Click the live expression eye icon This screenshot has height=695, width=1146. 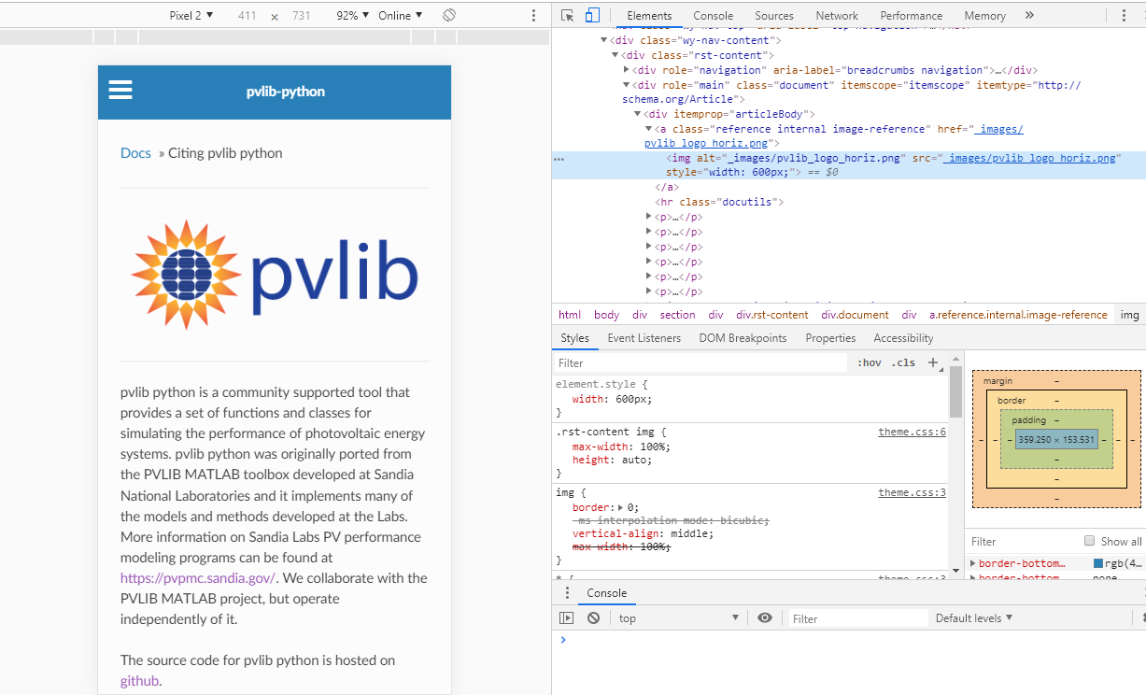tap(765, 617)
